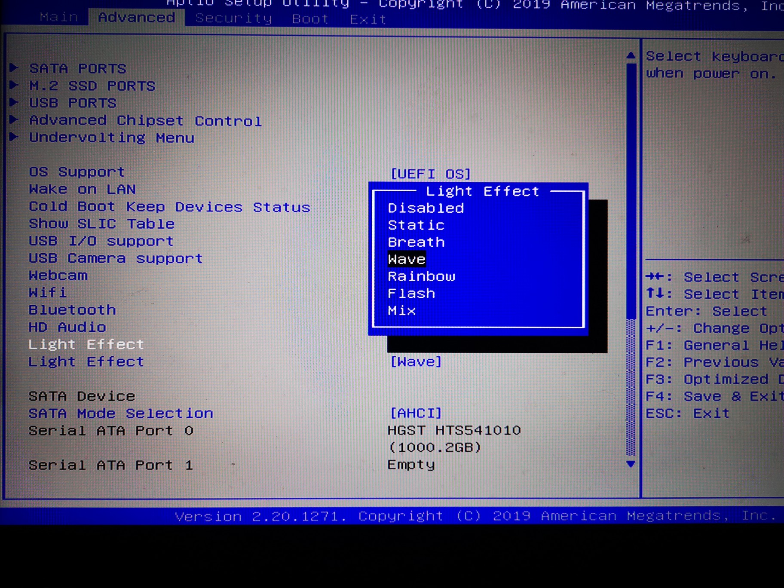
Task: Expand Advanced Chipset Control arrow
Action: click(14, 119)
